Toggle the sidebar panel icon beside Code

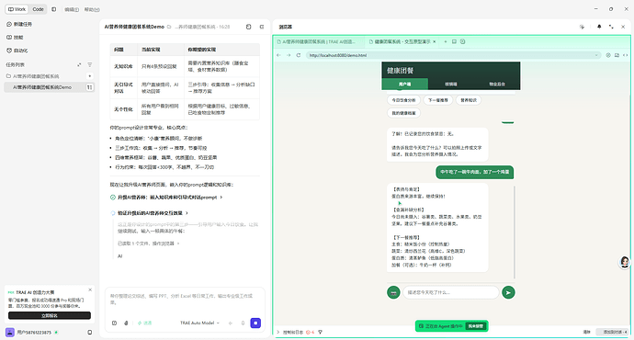coord(54,9)
